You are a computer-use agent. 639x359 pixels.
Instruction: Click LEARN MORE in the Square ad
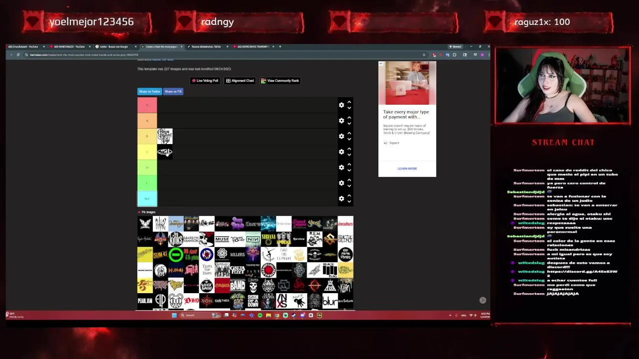(x=407, y=169)
